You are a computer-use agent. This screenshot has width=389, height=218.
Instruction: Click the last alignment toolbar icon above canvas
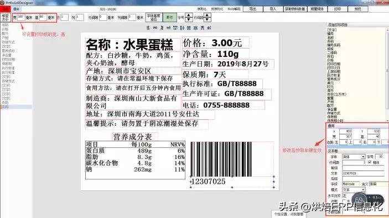[209, 28]
